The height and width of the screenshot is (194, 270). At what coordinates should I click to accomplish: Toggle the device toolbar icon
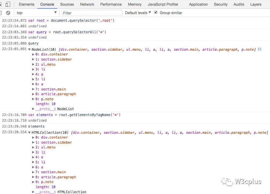coord(8,4)
